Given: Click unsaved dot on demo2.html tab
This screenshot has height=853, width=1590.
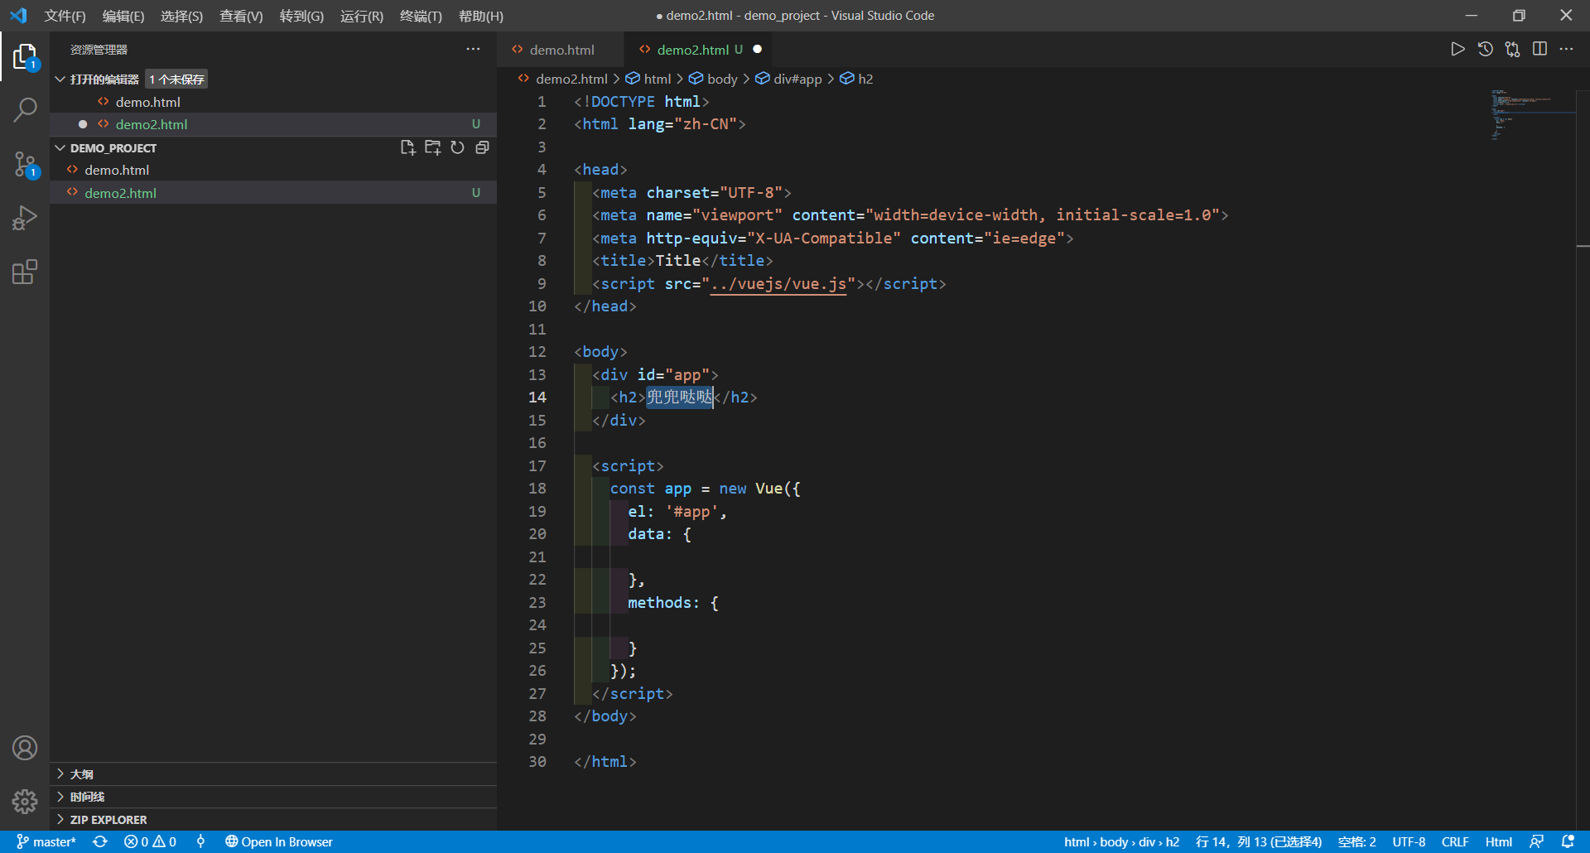Looking at the screenshot, I should tap(757, 50).
